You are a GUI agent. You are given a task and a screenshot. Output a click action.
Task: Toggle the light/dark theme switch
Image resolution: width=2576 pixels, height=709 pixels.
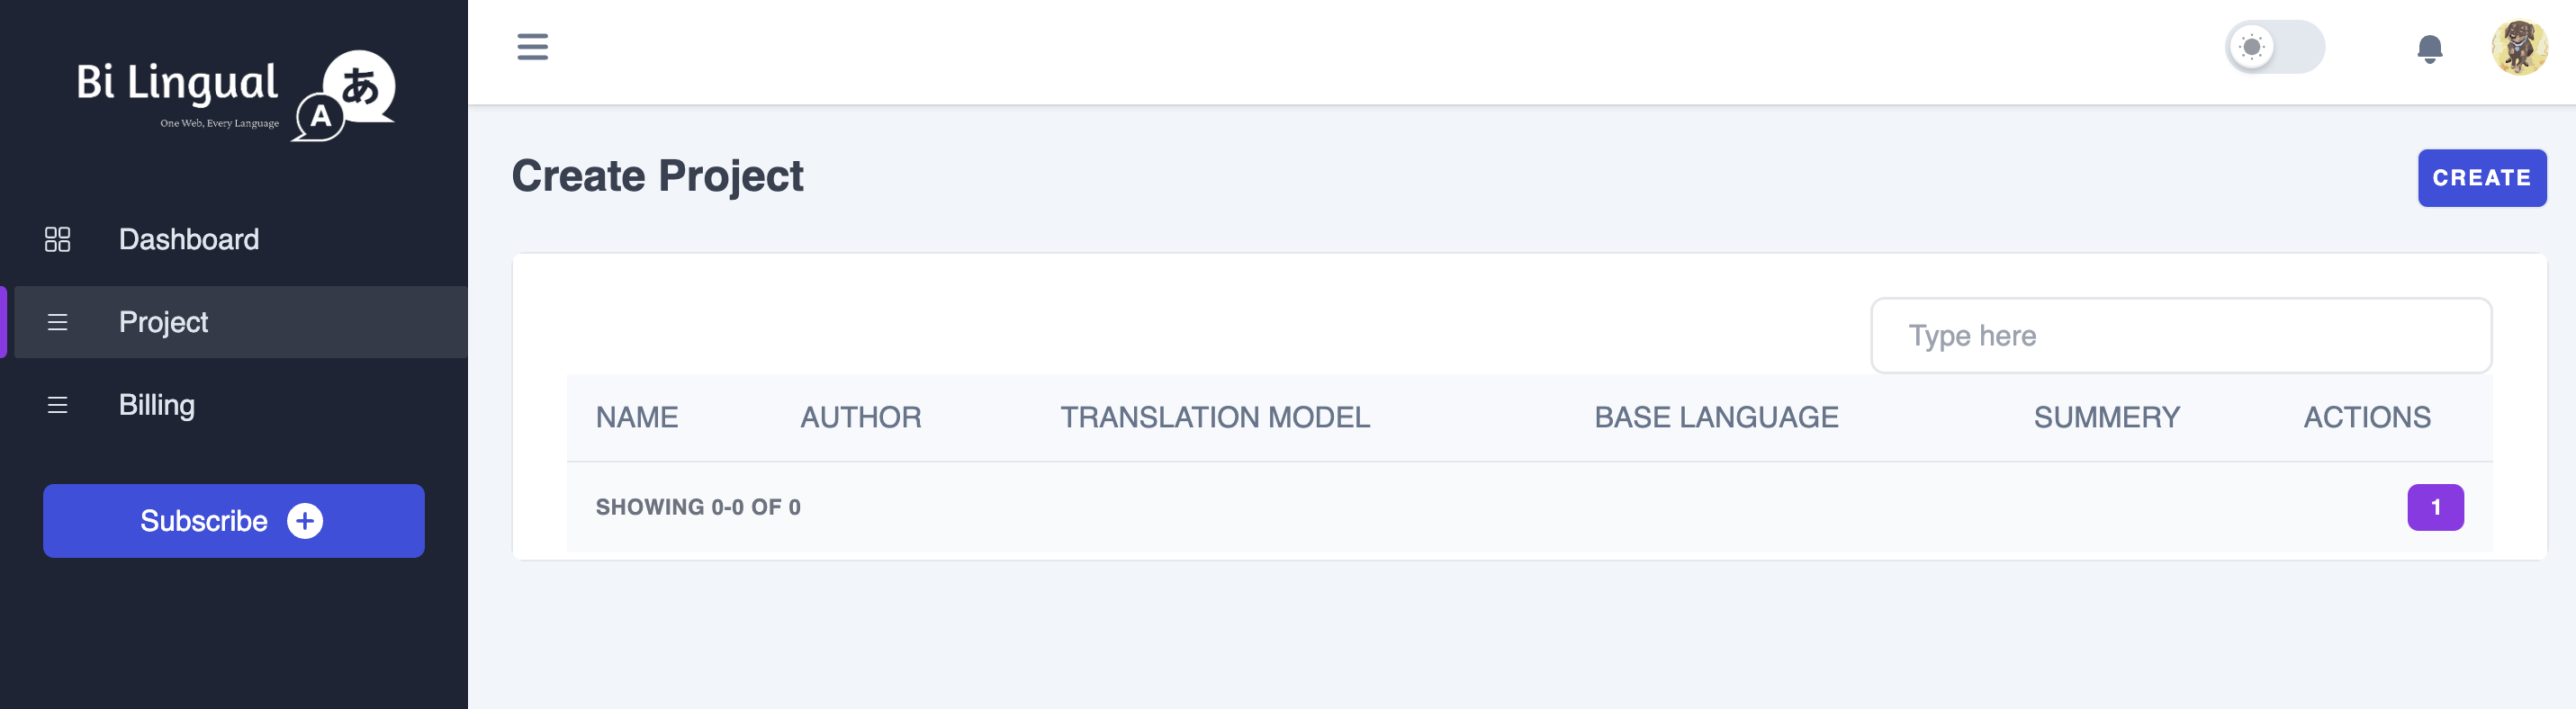tap(2275, 47)
